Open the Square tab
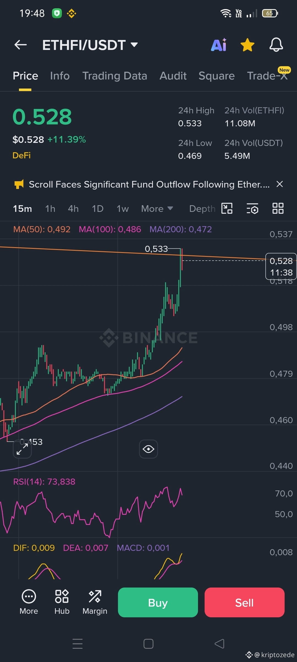The width and height of the screenshot is (297, 662). [216, 76]
